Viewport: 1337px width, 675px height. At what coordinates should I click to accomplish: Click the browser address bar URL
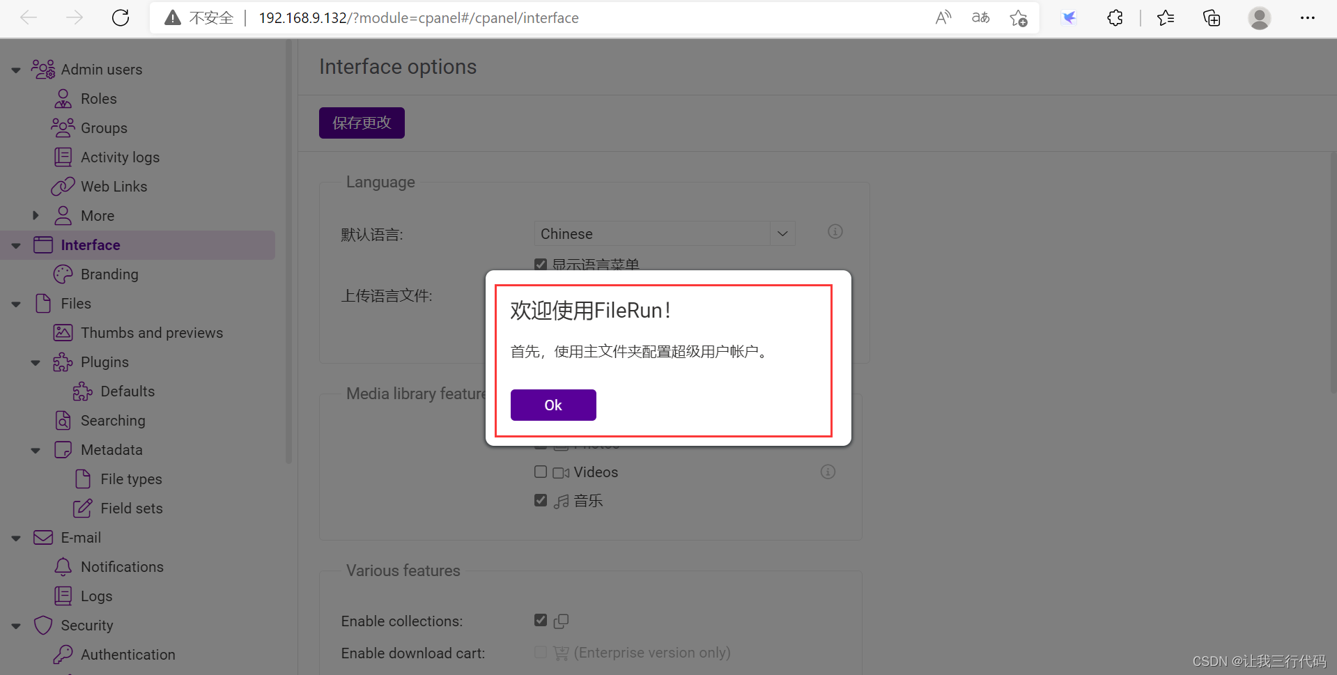[x=418, y=17]
